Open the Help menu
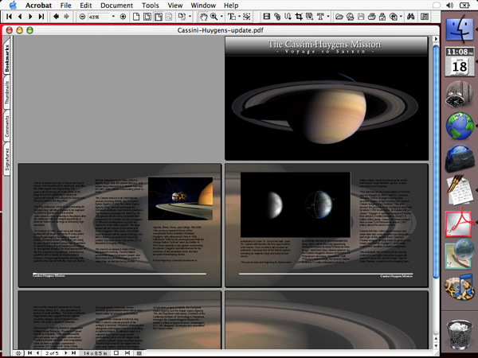The image size is (478, 358). 231,6
